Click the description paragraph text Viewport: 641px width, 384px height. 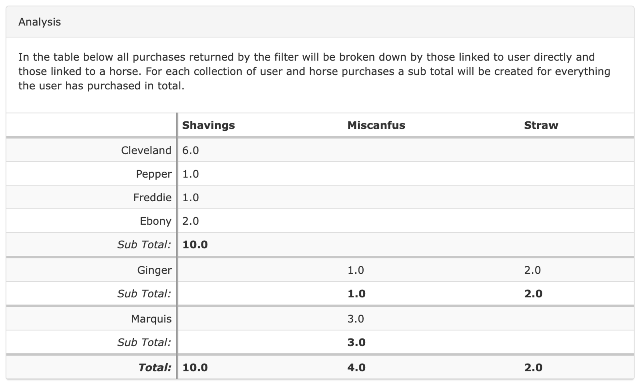314,71
